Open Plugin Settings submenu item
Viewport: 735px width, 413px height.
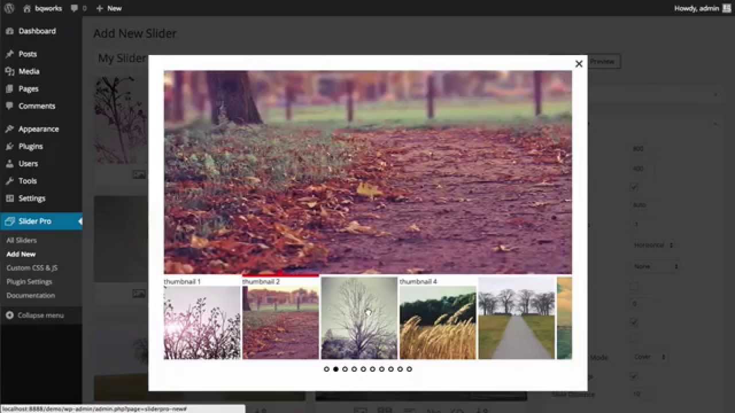coord(29,282)
